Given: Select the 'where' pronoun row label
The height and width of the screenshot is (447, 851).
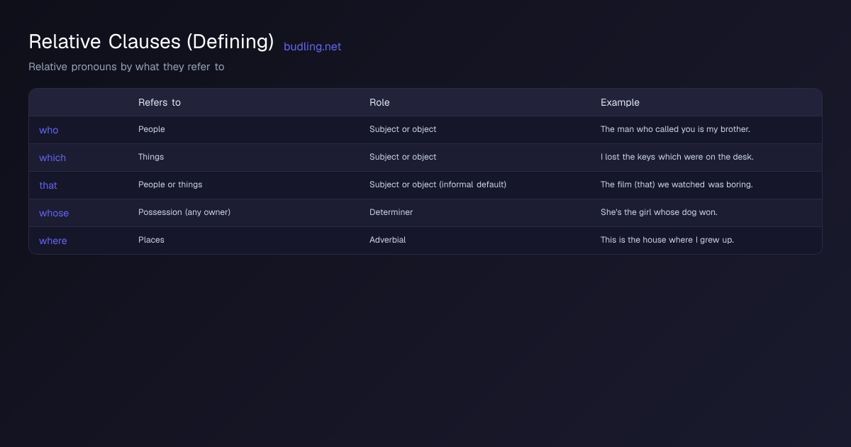Looking at the screenshot, I should (x=53, y=241).
